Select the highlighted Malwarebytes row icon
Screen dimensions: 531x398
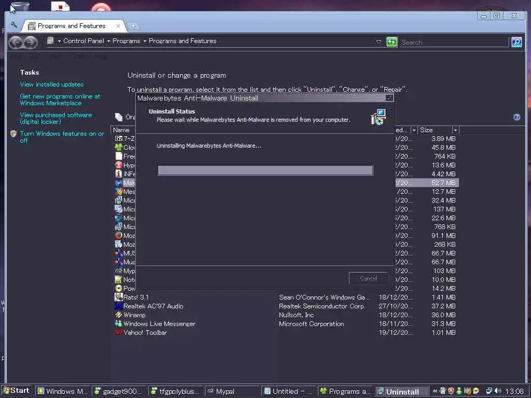click(119, 183)
